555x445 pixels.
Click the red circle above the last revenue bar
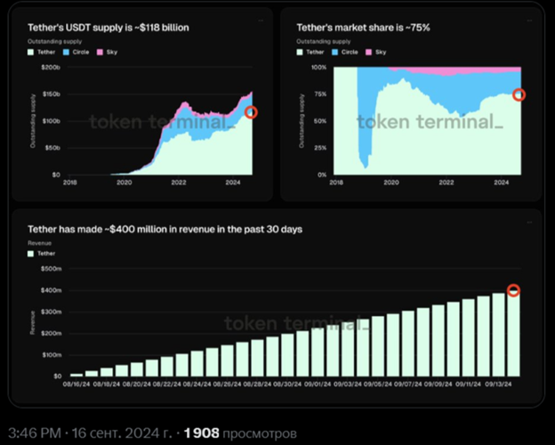[x=513, y=290]
